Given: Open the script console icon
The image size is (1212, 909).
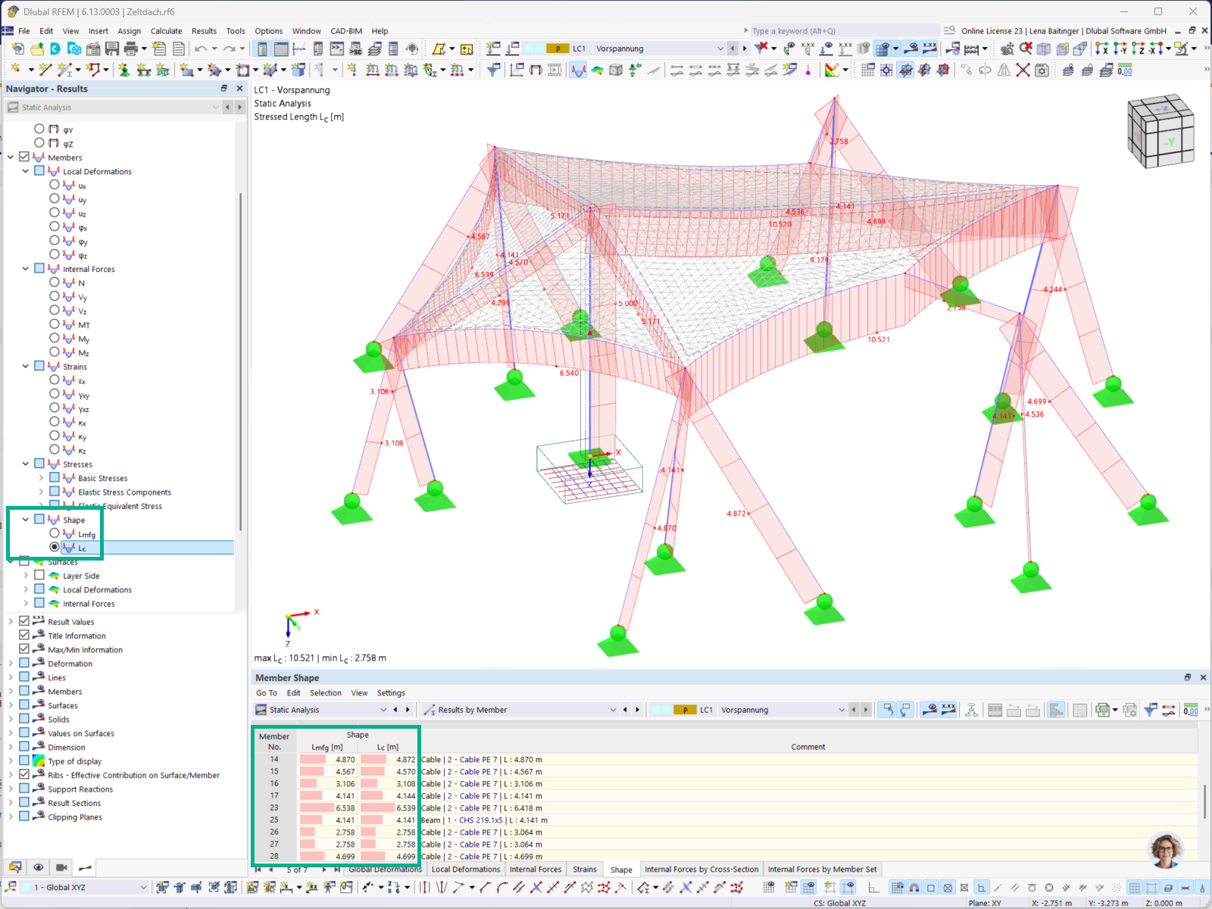Looking at the screenshot, I should point(337,48).
